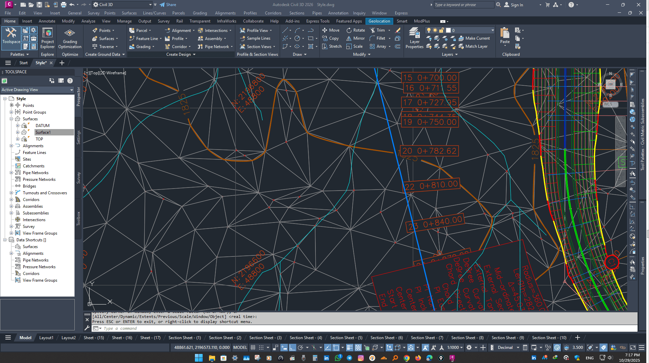Screen dimensions: 649x363
Task: Toggle lineweight display in status bar
Action: pyautogui.click(x=349, y=348)
